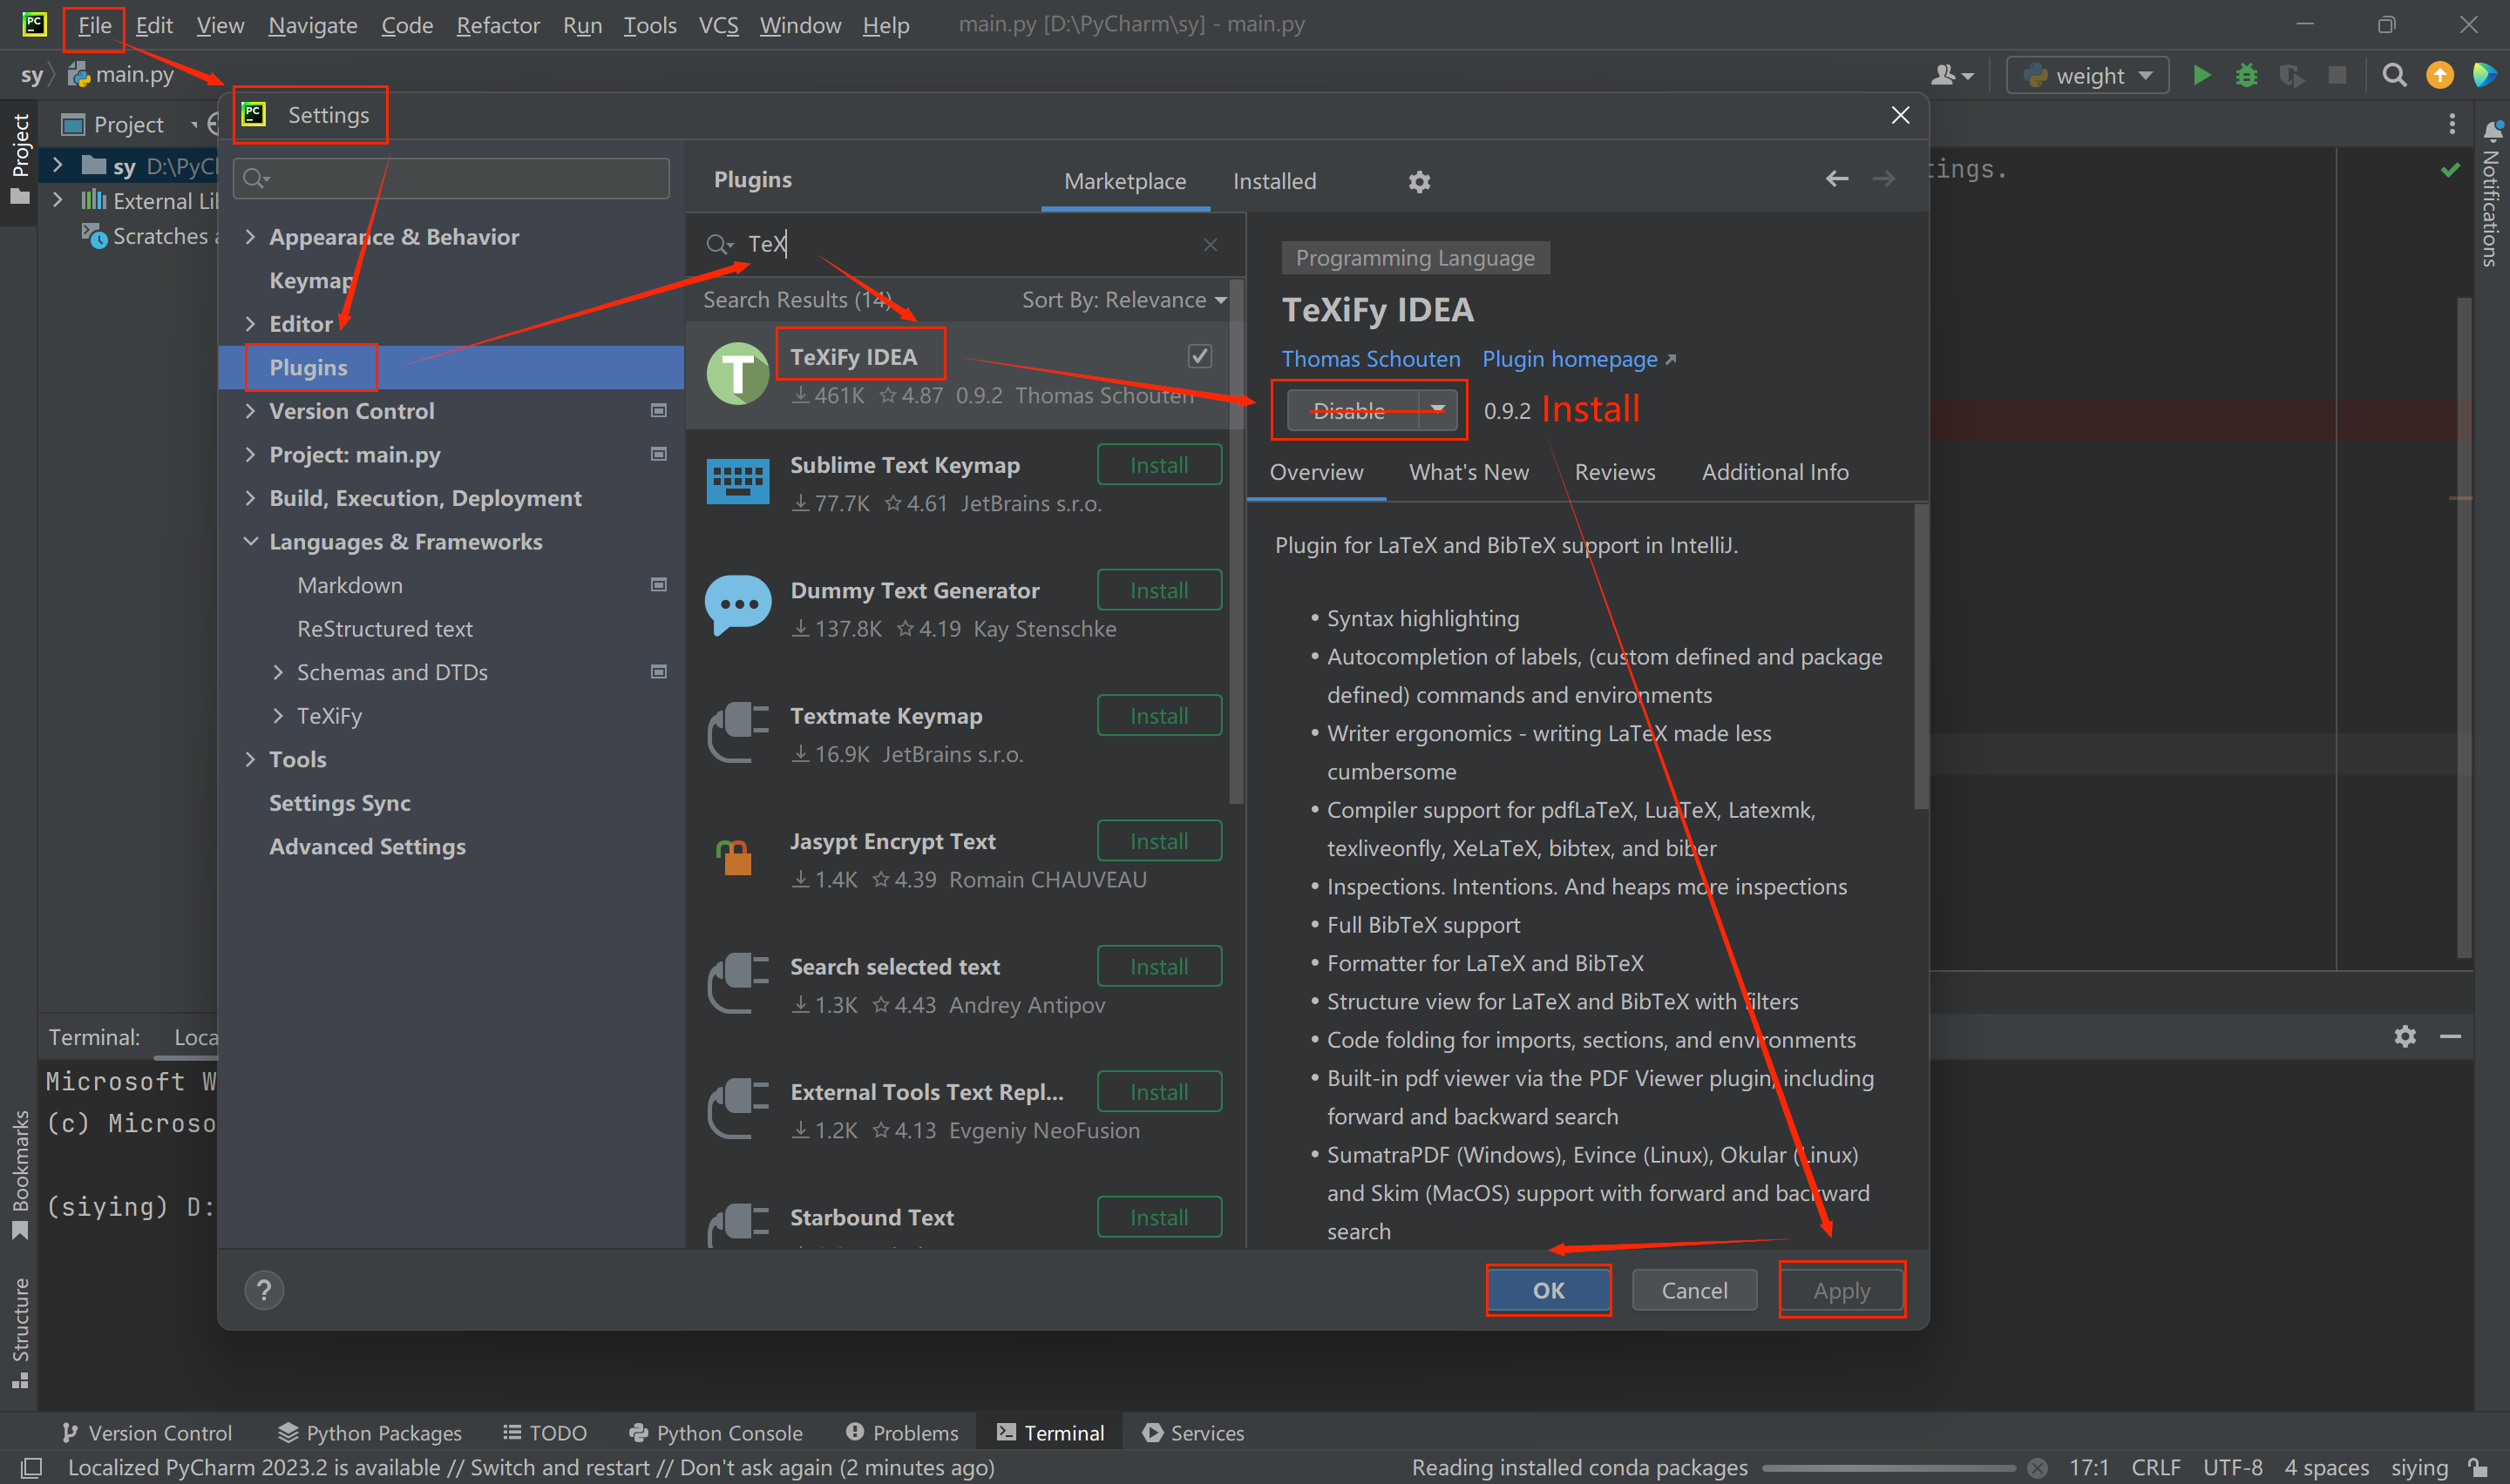Open the Disable button dropdown arrow
The width and height of the screenshot is (2510, 1484).
click(1437, 410)
